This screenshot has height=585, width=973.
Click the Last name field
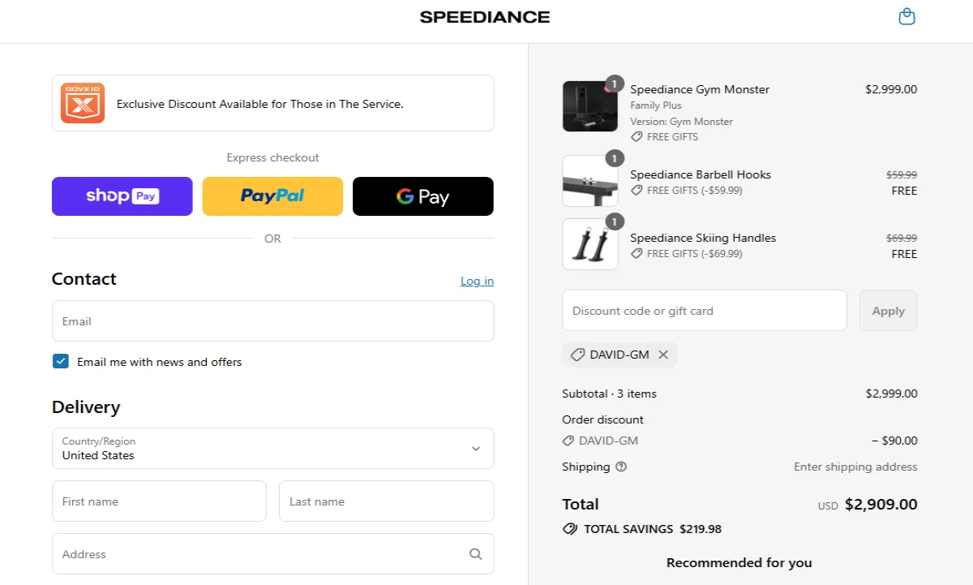tap(386, 501)
